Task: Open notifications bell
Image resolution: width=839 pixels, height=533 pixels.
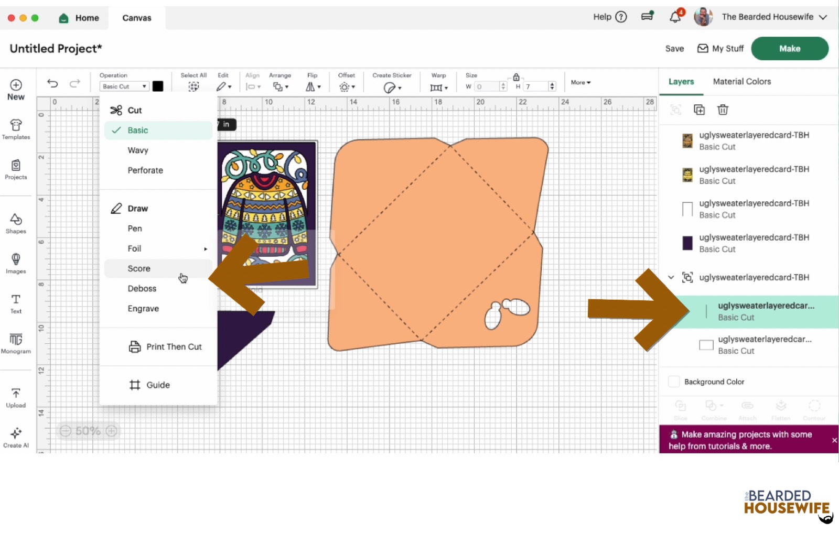Action: (x=675, y=17)
